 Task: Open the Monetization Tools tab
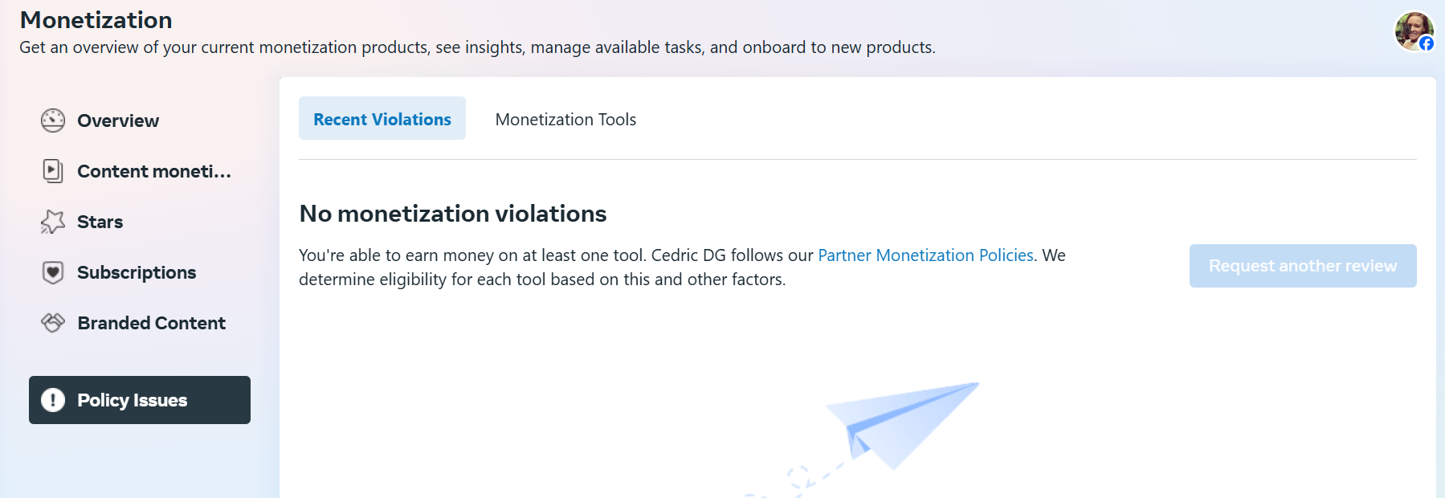pos(565,119)
